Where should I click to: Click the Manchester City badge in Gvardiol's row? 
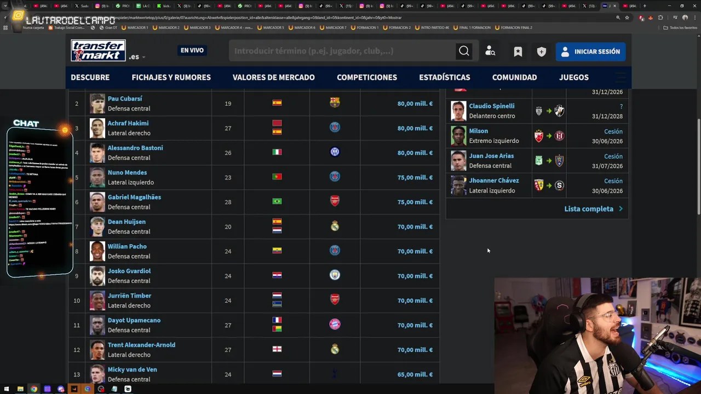335,275
